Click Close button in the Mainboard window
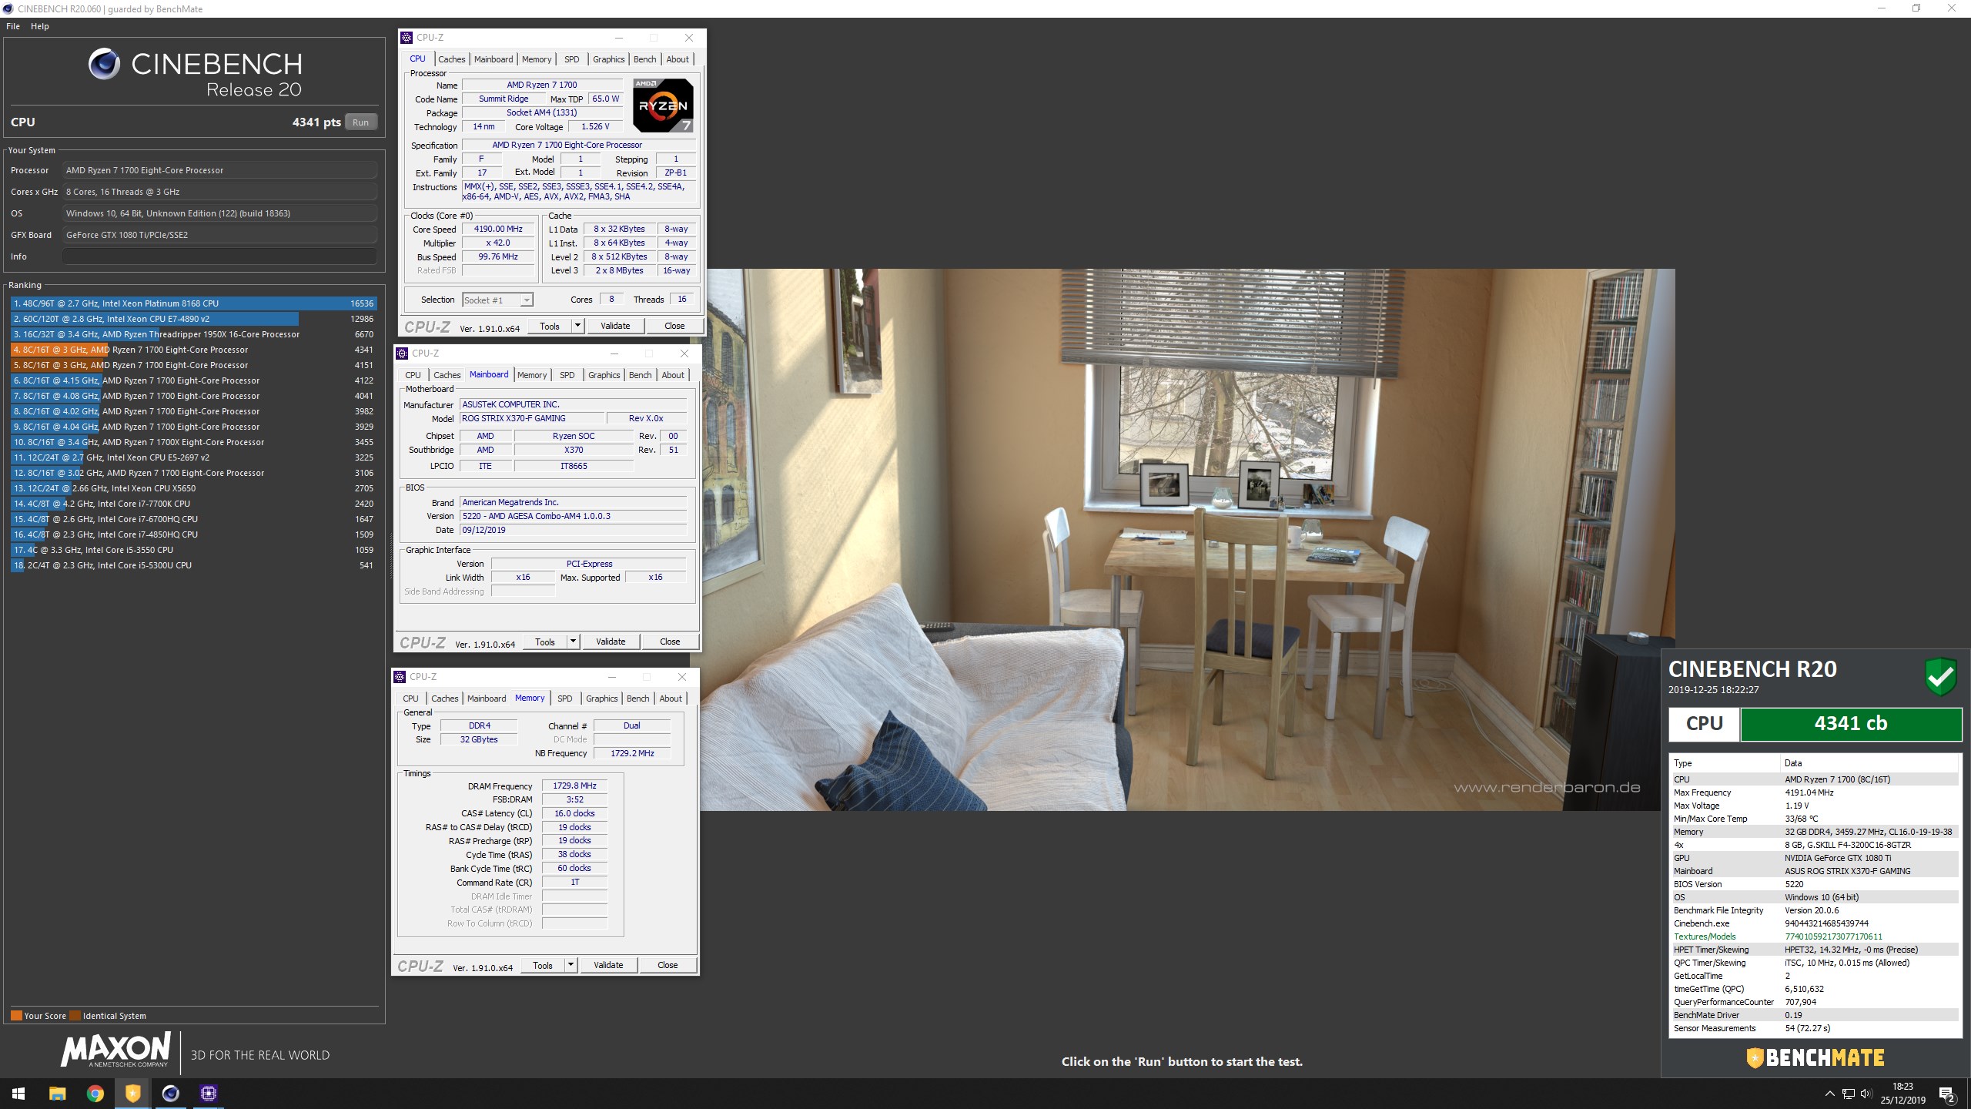This screenshot has width=1971, height=1109. [x=670, y=642]
